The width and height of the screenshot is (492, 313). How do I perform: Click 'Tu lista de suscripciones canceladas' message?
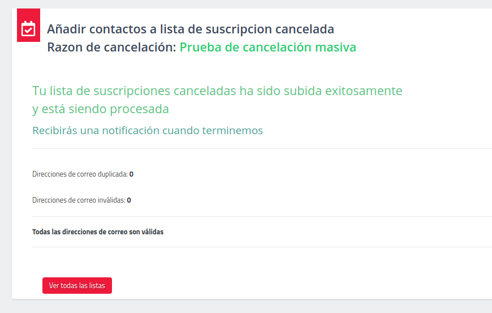tap(134, 91)
